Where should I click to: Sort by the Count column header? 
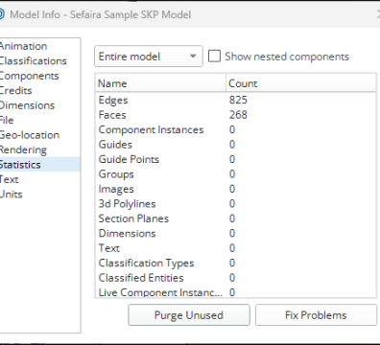301,83
